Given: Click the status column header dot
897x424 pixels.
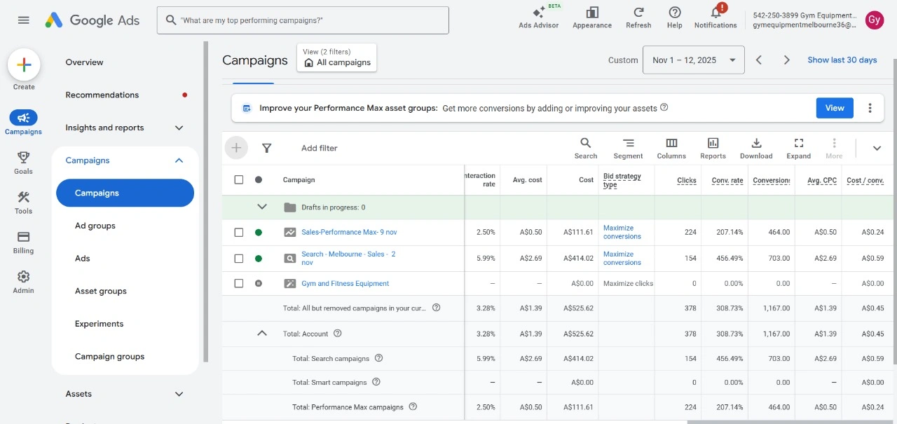Looking at the screenshot, I should tap(259, 180).
